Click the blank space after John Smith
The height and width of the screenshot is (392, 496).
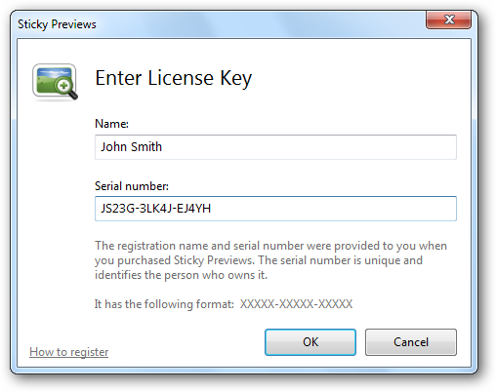(x=310, y=147)
